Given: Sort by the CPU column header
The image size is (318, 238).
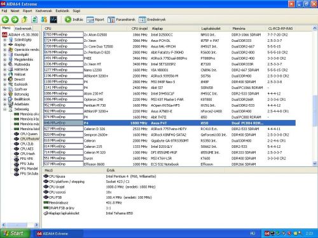Looking at the screenshot, I should pos(85,29).
